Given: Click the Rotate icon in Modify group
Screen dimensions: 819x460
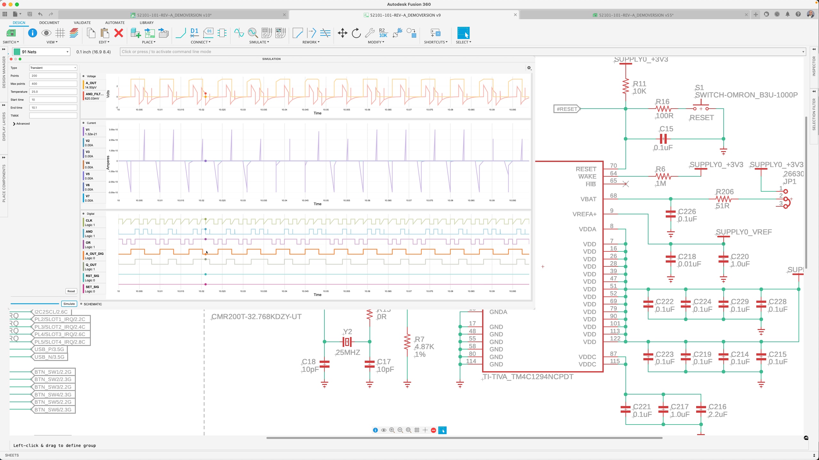Looking at the screenshot, I should coord(356,33).
